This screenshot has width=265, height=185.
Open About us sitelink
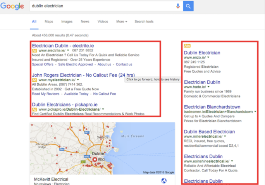(x=104, y=64)
